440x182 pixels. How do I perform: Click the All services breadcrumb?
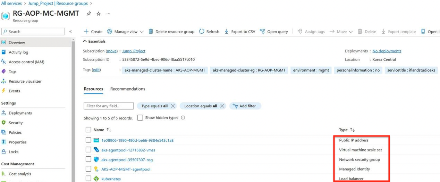pos(11,3)
